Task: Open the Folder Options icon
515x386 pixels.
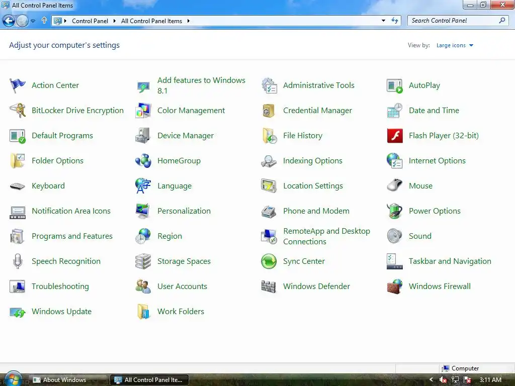Action: point(18,161)
